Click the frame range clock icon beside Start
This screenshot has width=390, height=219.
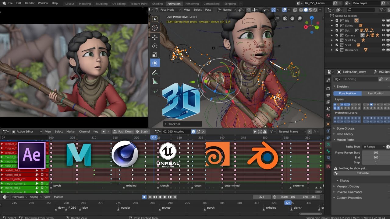275,197
